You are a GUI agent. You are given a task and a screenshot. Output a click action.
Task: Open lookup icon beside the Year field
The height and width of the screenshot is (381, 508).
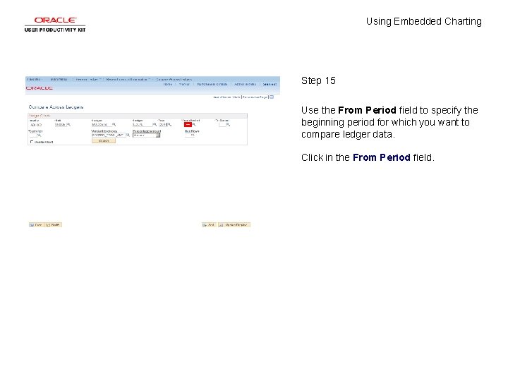[x=169, y=124]
